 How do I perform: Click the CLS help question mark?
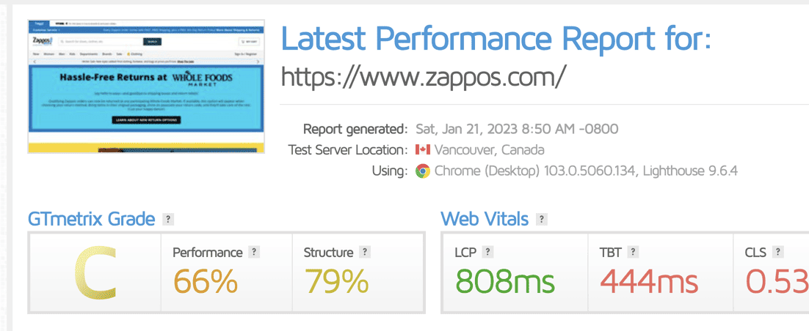(777, 252)
